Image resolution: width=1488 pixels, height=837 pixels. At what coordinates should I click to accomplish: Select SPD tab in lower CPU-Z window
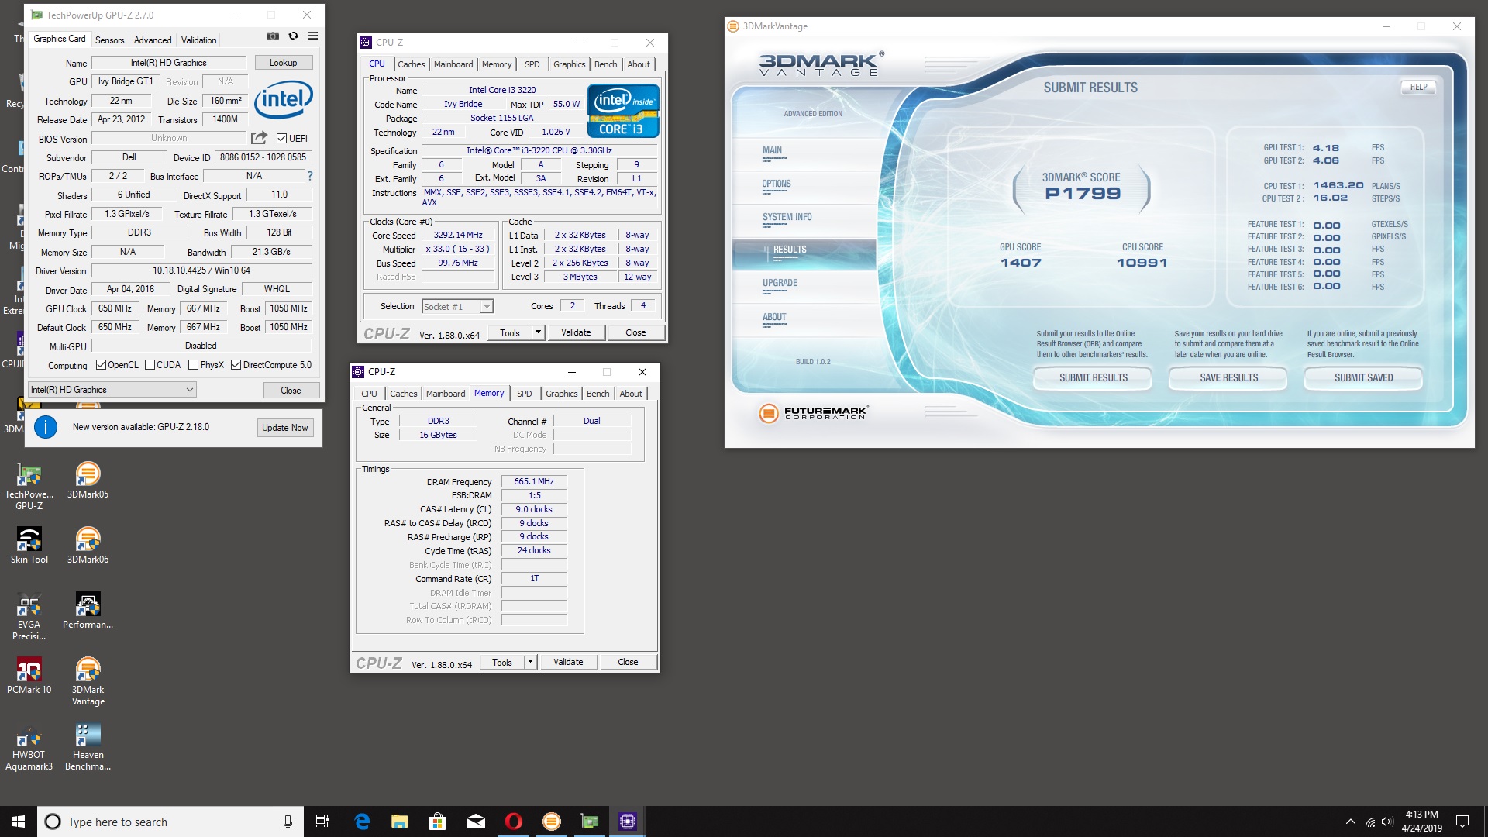coord(525,394)
